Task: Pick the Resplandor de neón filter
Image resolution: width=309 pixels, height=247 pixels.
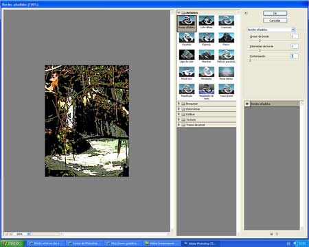Action: [x=207, y=91]
